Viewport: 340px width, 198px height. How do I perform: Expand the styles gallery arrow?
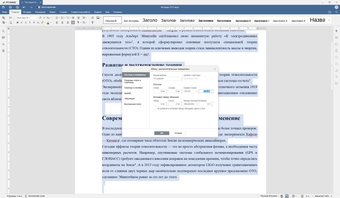point(329,20)
